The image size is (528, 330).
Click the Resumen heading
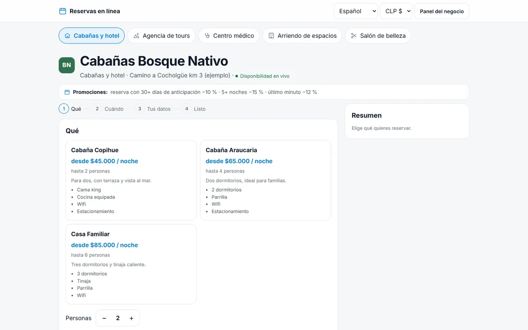(367, 115)
